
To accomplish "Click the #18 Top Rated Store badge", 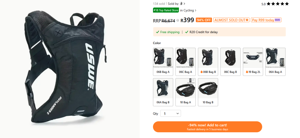I will coord(166,10).
